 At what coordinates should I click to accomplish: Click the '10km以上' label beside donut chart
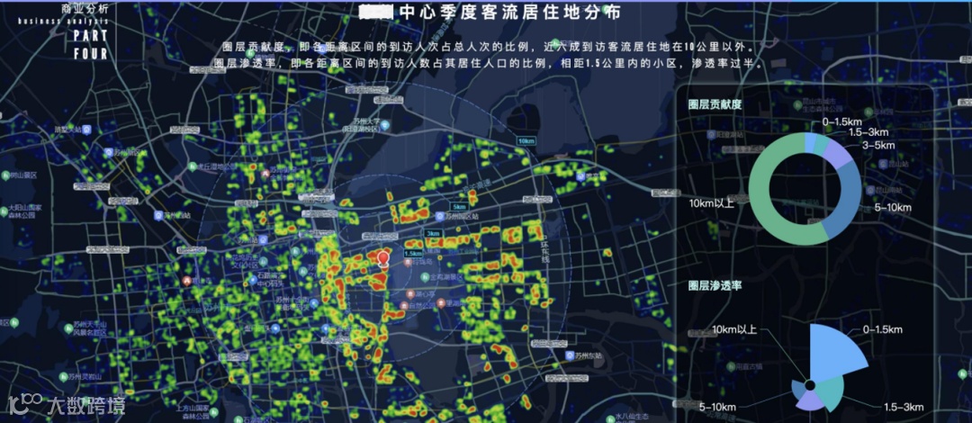pyautogui.click(x=711, y=202)
